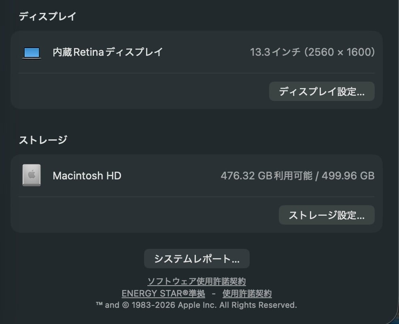Click the ディスプレイ section heading
This screenshot has height=324, width=399.
coord(47,17)
